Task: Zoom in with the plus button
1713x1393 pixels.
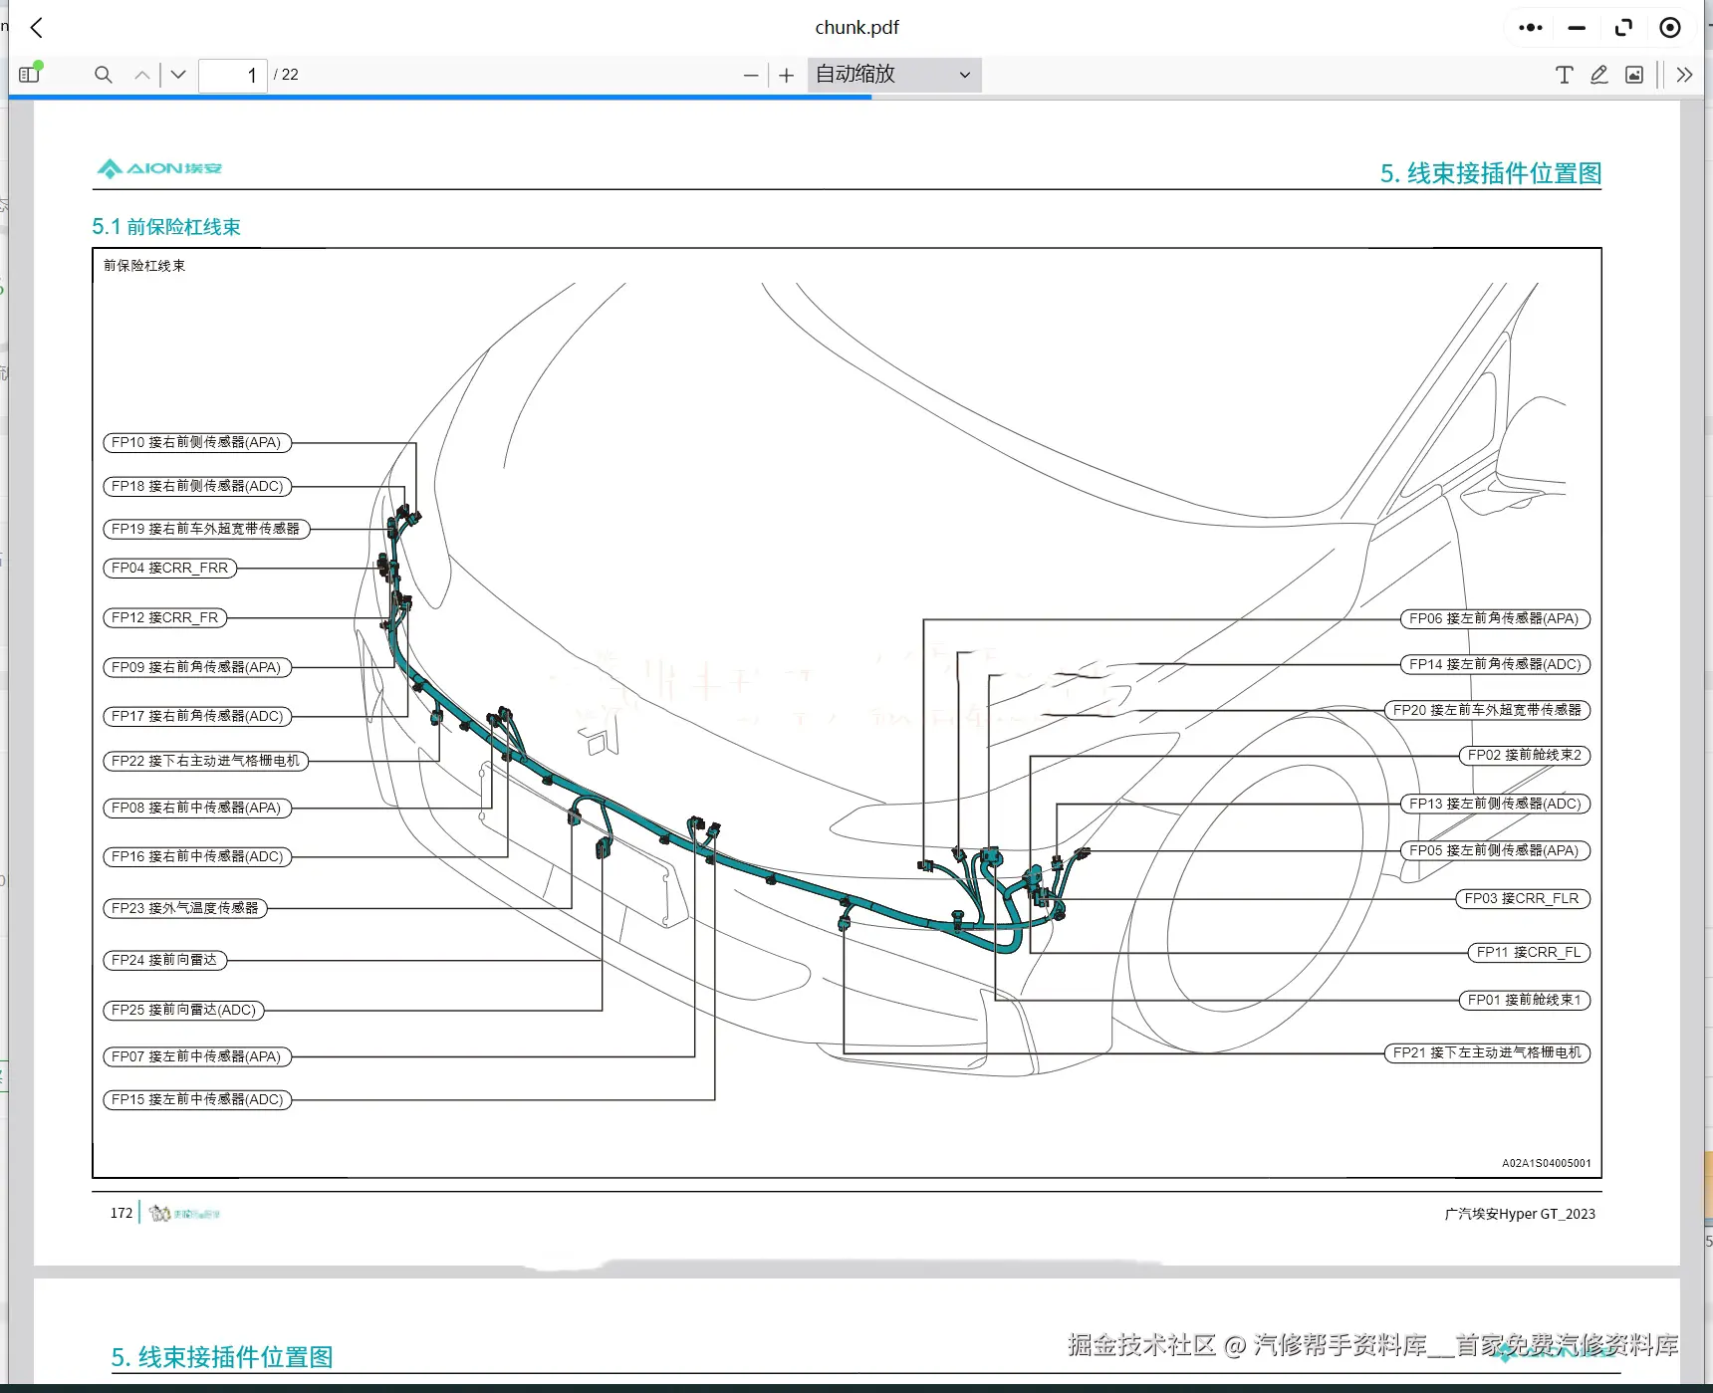Action: [x=786, y=76]
